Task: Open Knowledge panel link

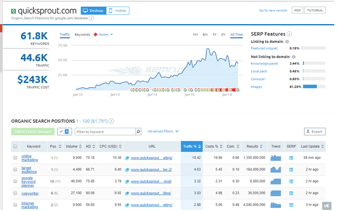Action: pos(264,63)
